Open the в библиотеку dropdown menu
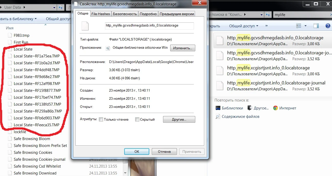332x176 pixels. point(19,19)
